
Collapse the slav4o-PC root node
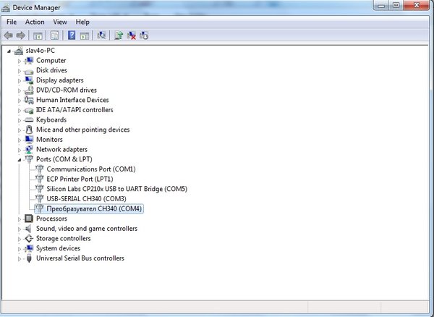pyautogui.click(x=9, y=51)
